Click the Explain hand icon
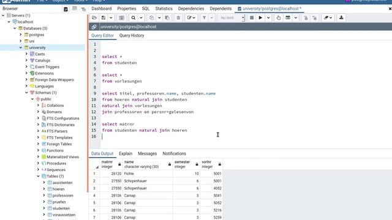 click(x=279, y=18)
